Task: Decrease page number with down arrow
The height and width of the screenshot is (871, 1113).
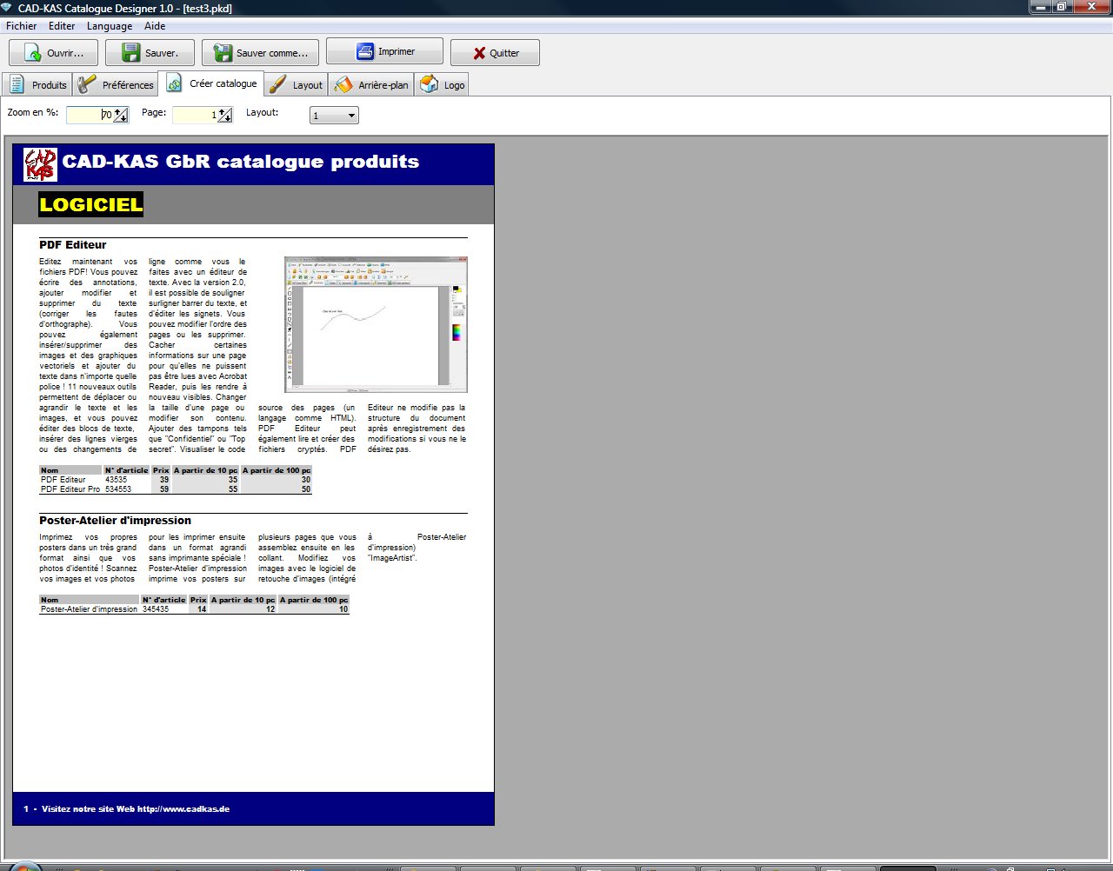Action: pyautogui.click(x=228, y=119)
